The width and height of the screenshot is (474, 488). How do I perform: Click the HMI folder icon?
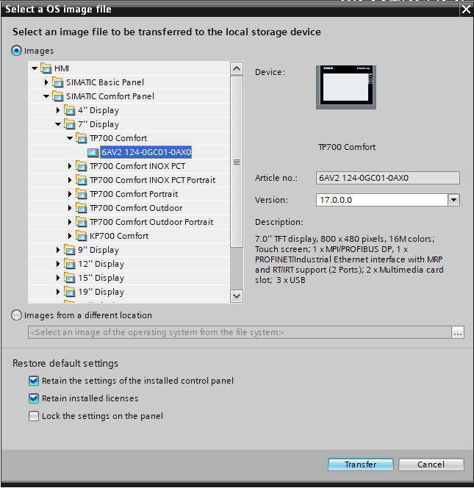tap(46, 68)
